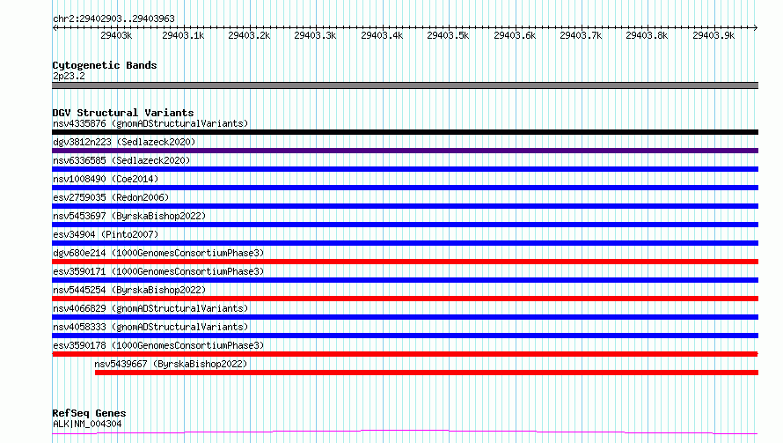The height and width of the screenshot is (443, 783).
Task: Open the DGV Structural Variants track title
Action: pyautogui.click(x=123, y=113)
